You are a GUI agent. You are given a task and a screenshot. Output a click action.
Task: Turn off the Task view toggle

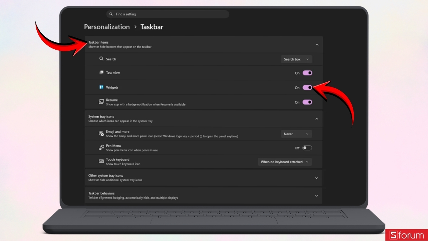307,73
